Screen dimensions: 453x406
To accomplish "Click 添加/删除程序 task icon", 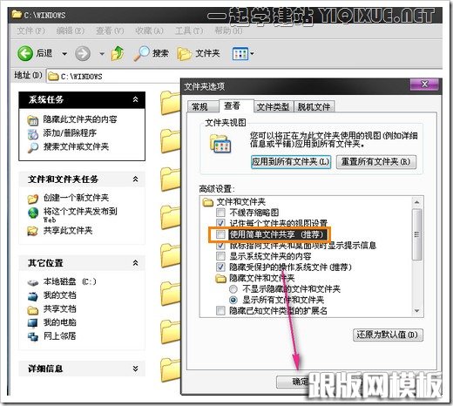I will tap(33, 134).
